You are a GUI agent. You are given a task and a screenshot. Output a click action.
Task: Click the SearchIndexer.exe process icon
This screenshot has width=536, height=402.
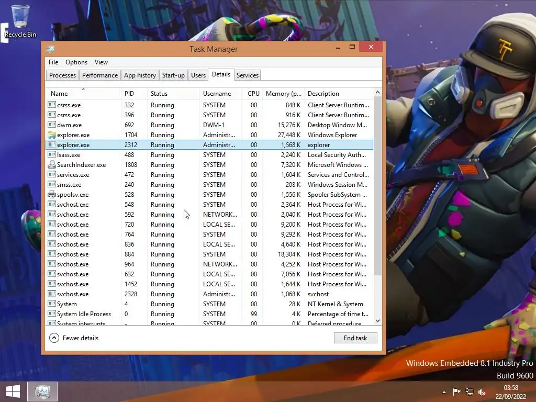[52, 165]
